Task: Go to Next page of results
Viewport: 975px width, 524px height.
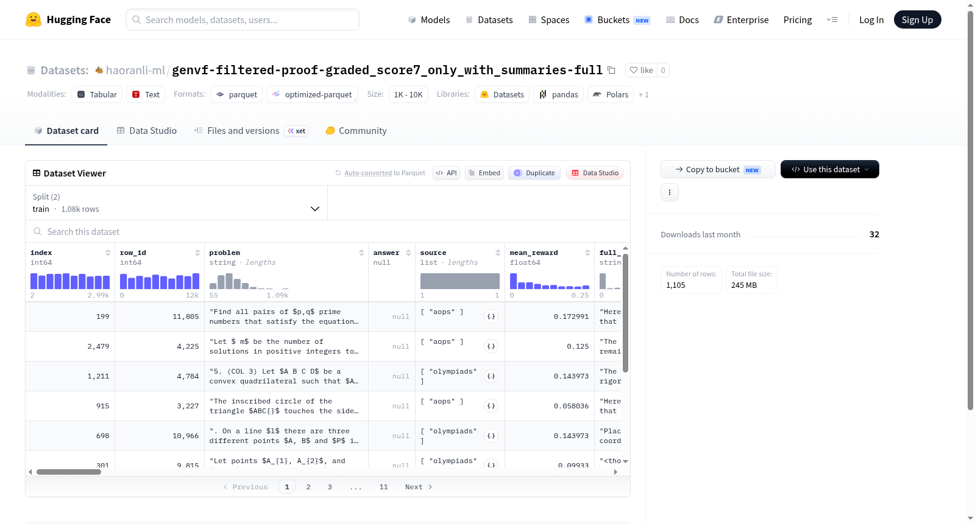Action: (x=419, y=487)
